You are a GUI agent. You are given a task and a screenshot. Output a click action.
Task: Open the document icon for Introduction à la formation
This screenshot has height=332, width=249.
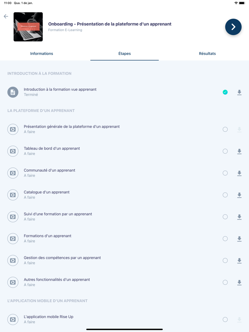point(13,92)
